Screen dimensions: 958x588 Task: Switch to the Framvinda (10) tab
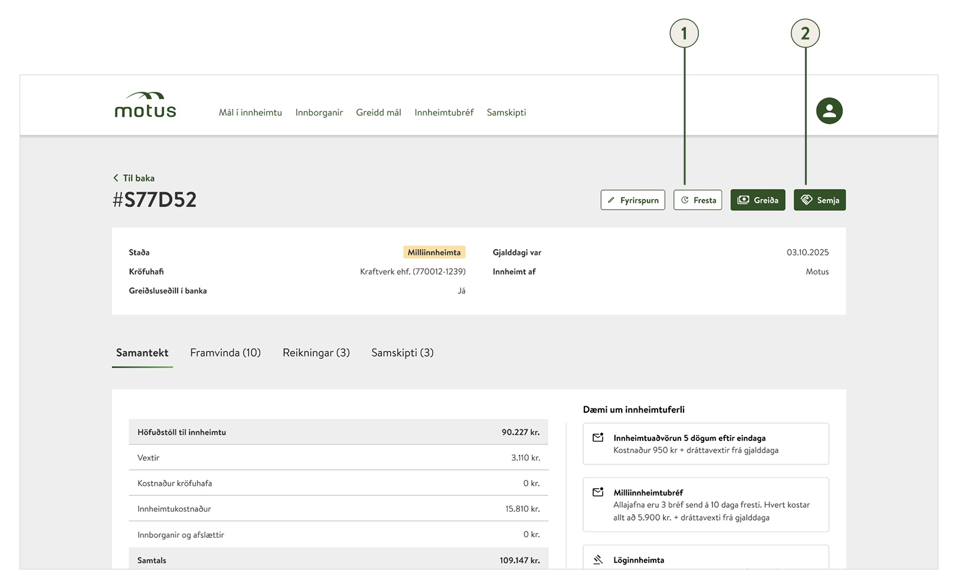(x=225, y=353)
